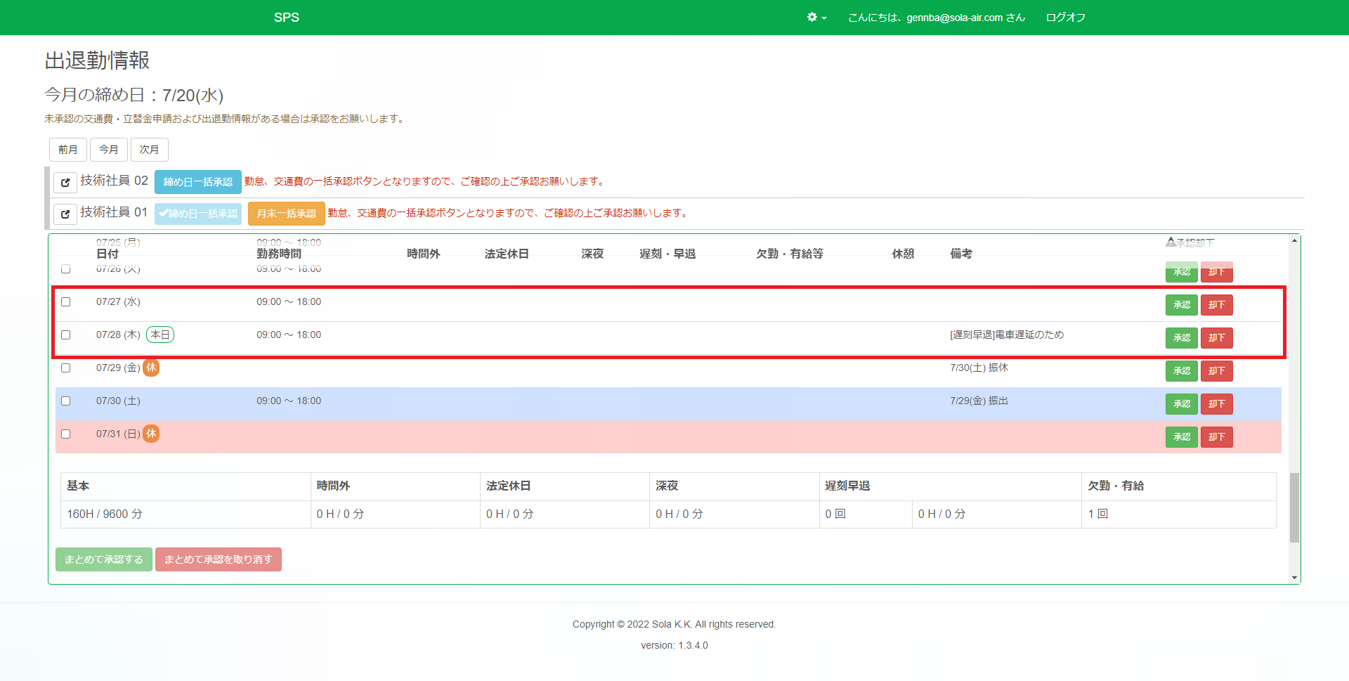Expand the 技術社員 02 employee section
This screenshot has height=681, width=1349.
[114, 181]
